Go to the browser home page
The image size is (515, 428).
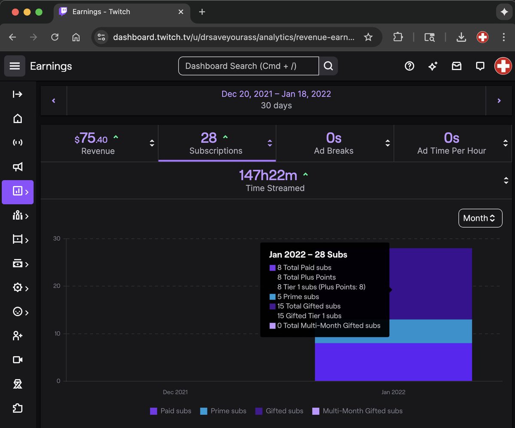click(76, 37)
